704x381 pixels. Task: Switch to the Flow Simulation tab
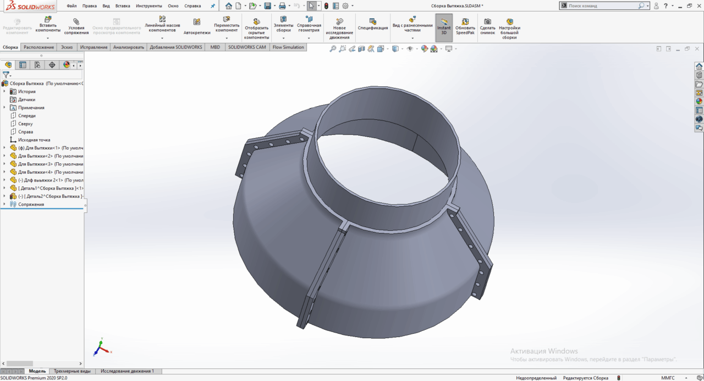pyautogui.click(x=288, y=47)
